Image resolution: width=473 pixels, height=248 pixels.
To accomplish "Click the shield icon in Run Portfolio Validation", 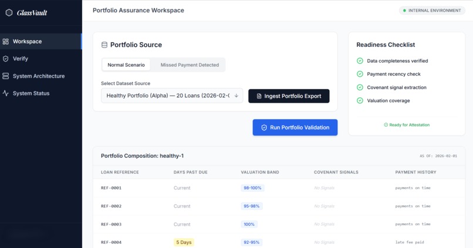I will [x=264, y=127].
